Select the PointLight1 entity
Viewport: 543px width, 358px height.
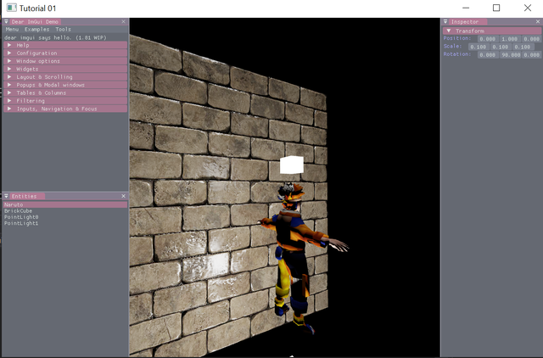[21, 223]
